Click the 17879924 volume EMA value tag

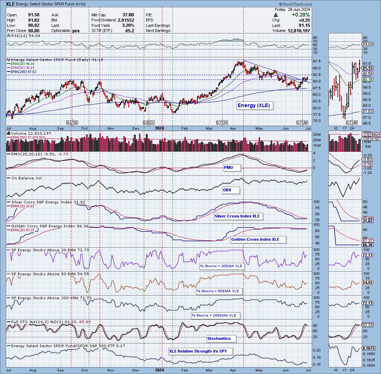371,134
